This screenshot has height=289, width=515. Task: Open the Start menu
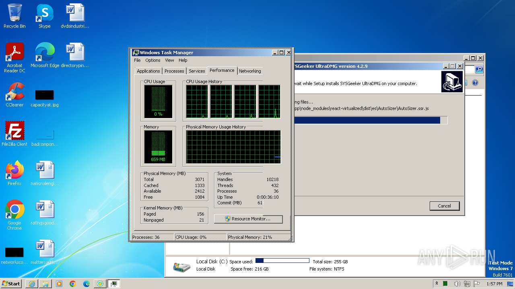point(11,284)
